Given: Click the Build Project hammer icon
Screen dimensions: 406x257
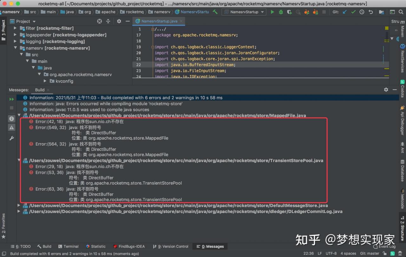Looking at the screenshot, I should [x=215, y=12].
